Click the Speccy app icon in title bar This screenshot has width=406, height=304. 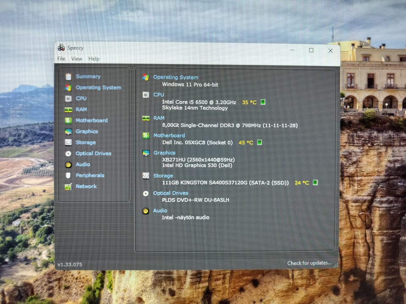pos(61,48)
